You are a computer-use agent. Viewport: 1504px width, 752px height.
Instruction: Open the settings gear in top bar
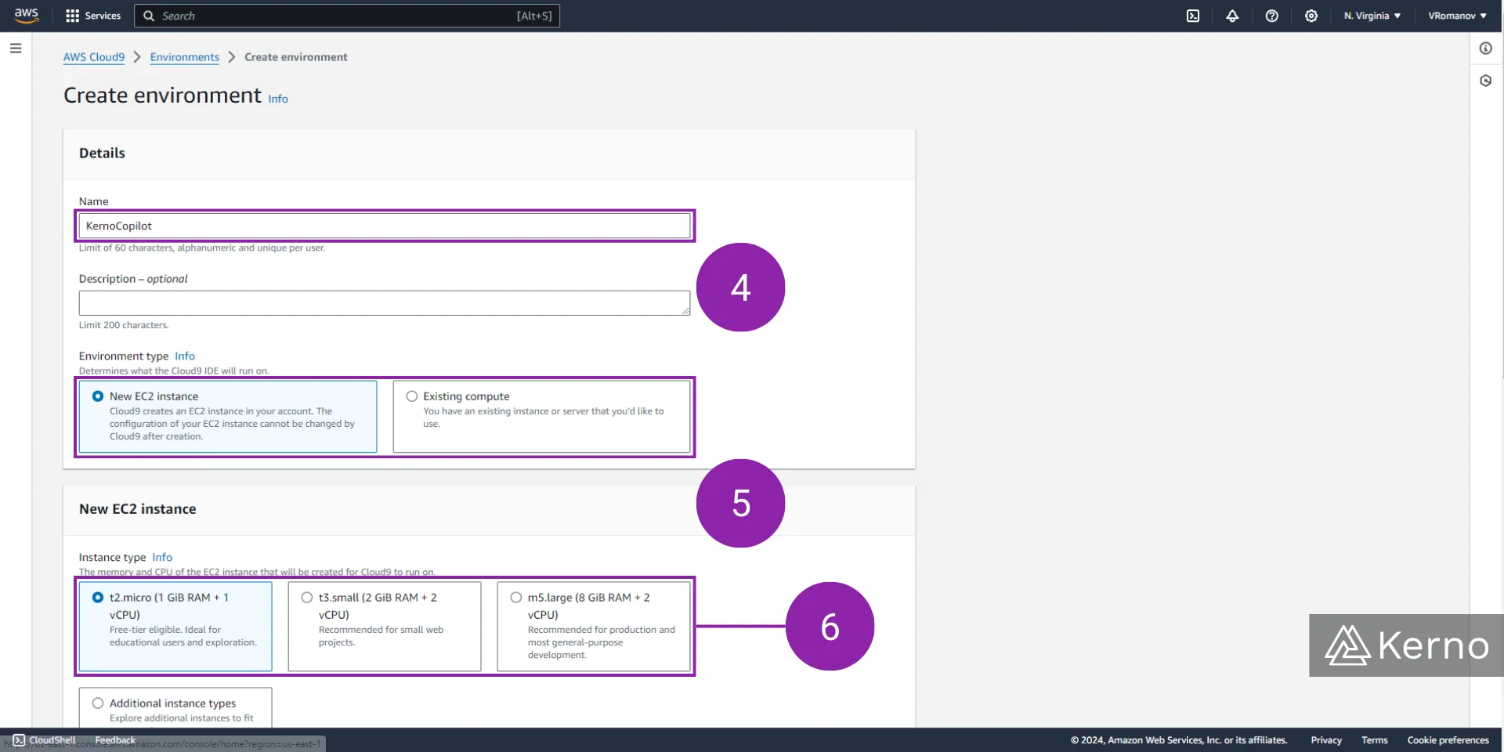pyautogui.click(x=1311, y=16)
